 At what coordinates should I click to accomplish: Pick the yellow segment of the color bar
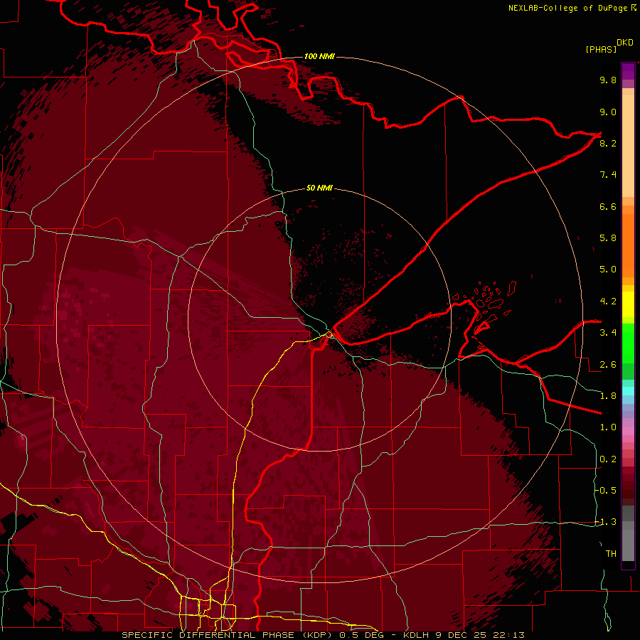tap(628, 304)
